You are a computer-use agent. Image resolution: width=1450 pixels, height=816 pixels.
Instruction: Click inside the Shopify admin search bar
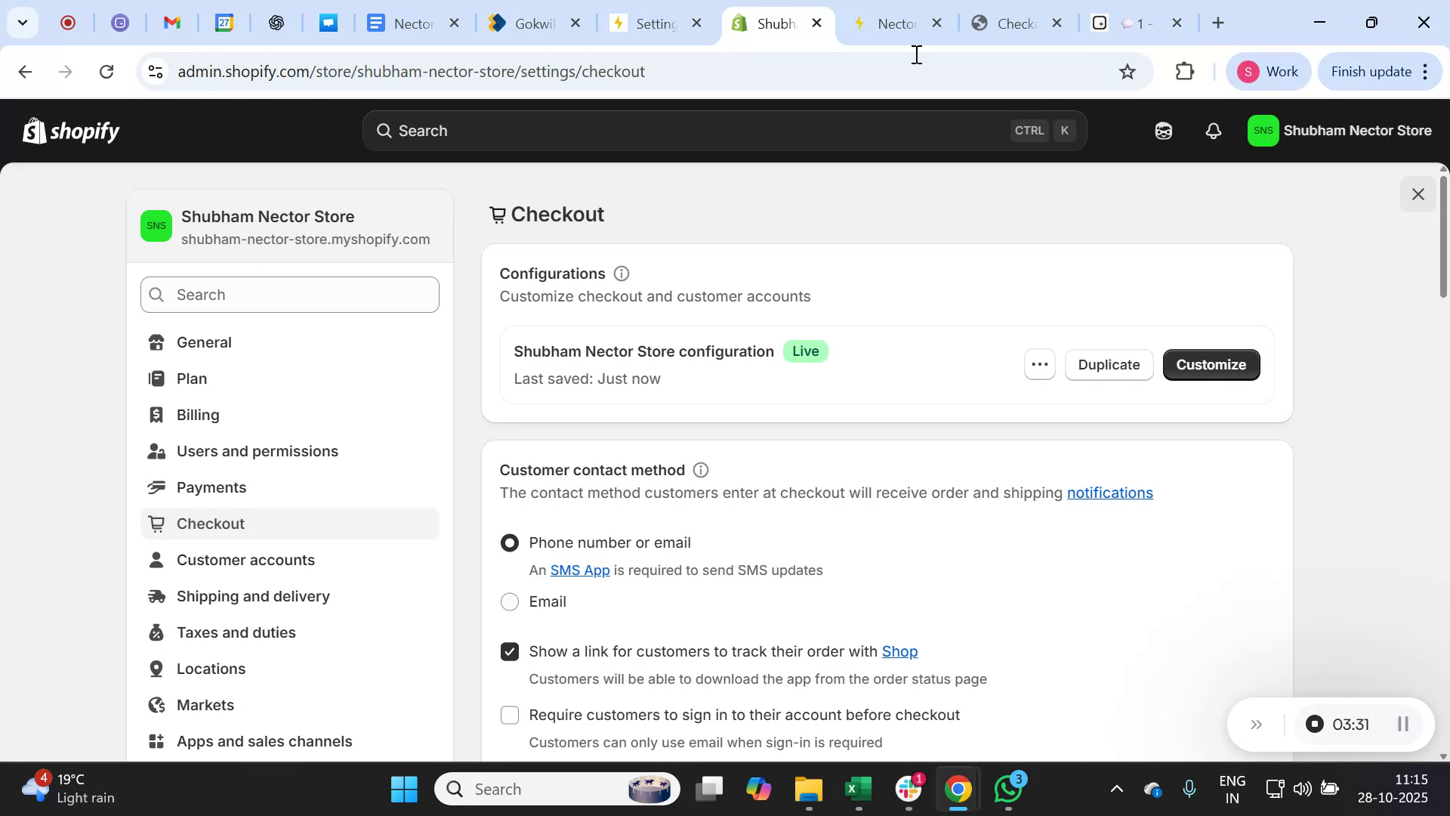(x=680, y=130)
